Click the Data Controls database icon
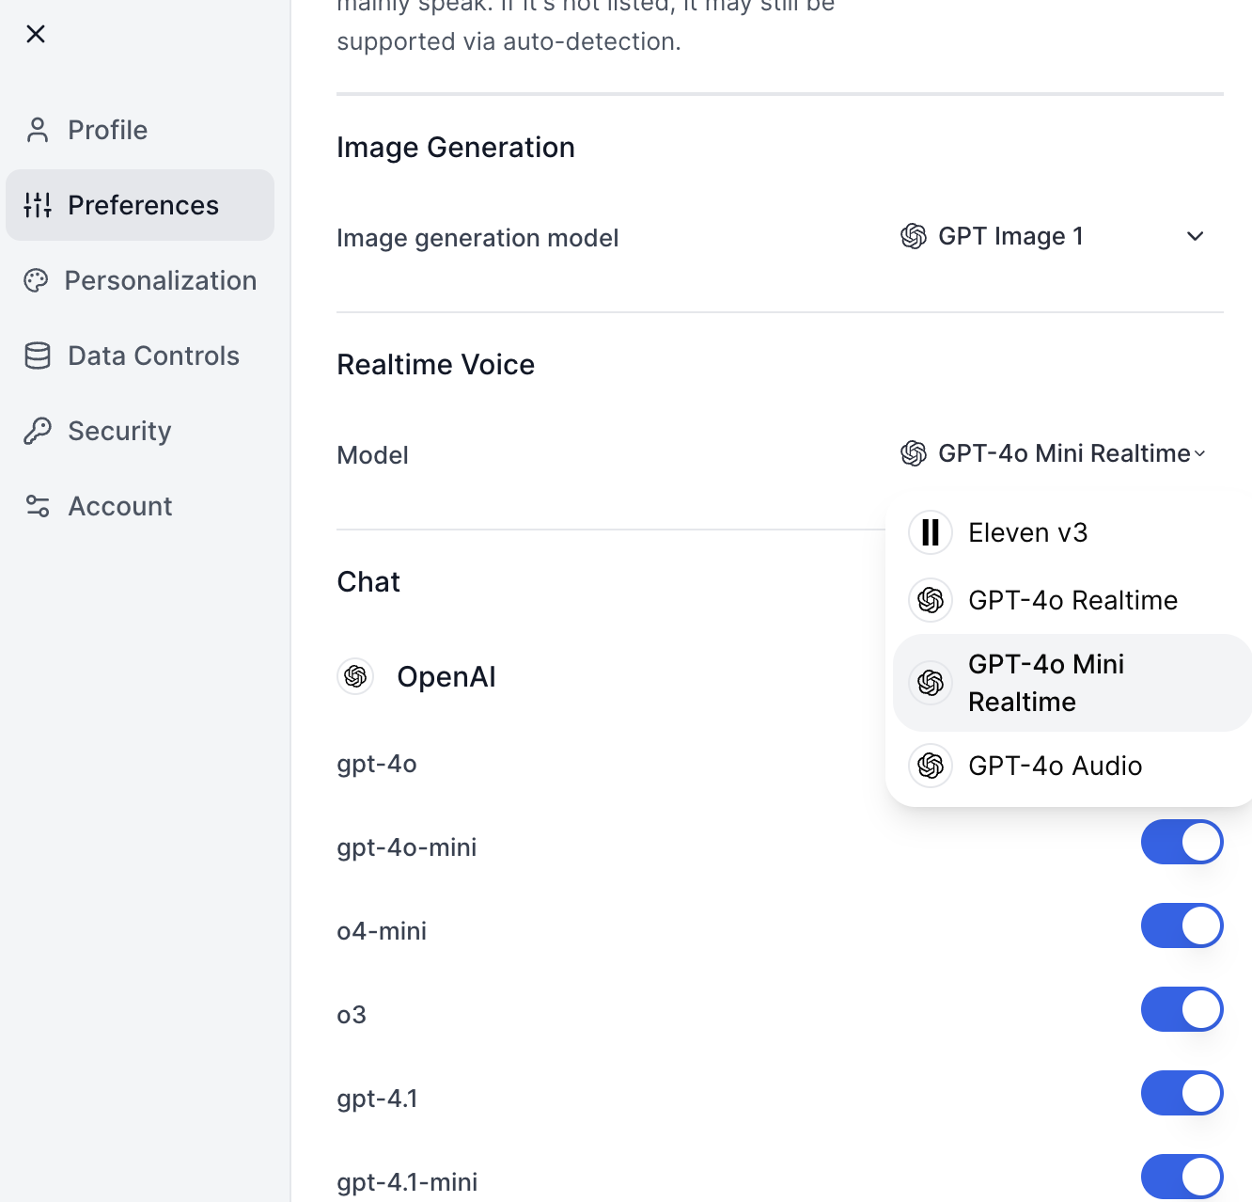 [38, 356]
